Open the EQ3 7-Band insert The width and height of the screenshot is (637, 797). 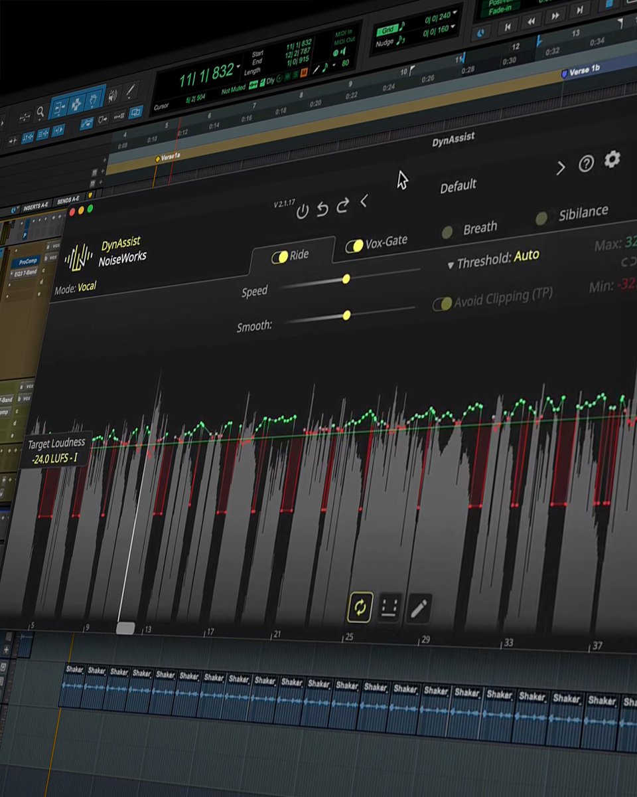[24, 273]
